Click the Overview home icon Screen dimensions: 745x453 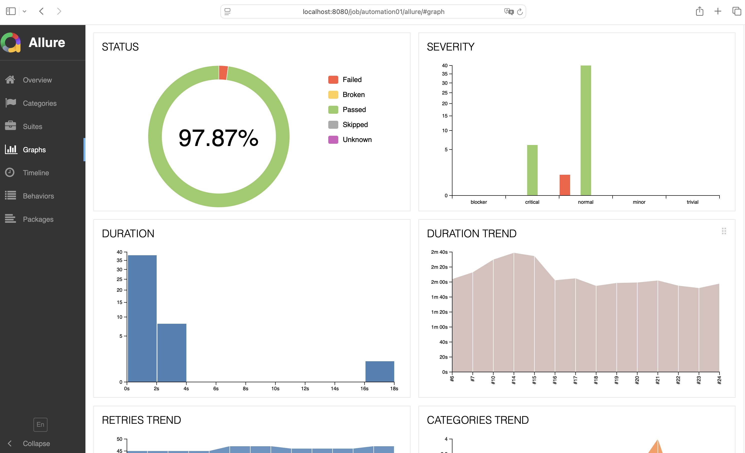(10, 79)
